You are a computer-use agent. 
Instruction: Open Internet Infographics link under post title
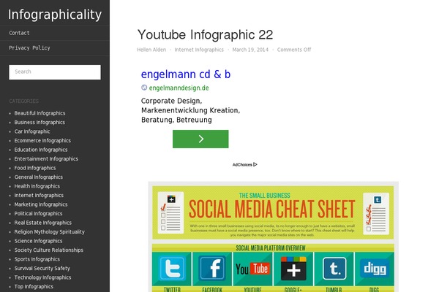199,50
